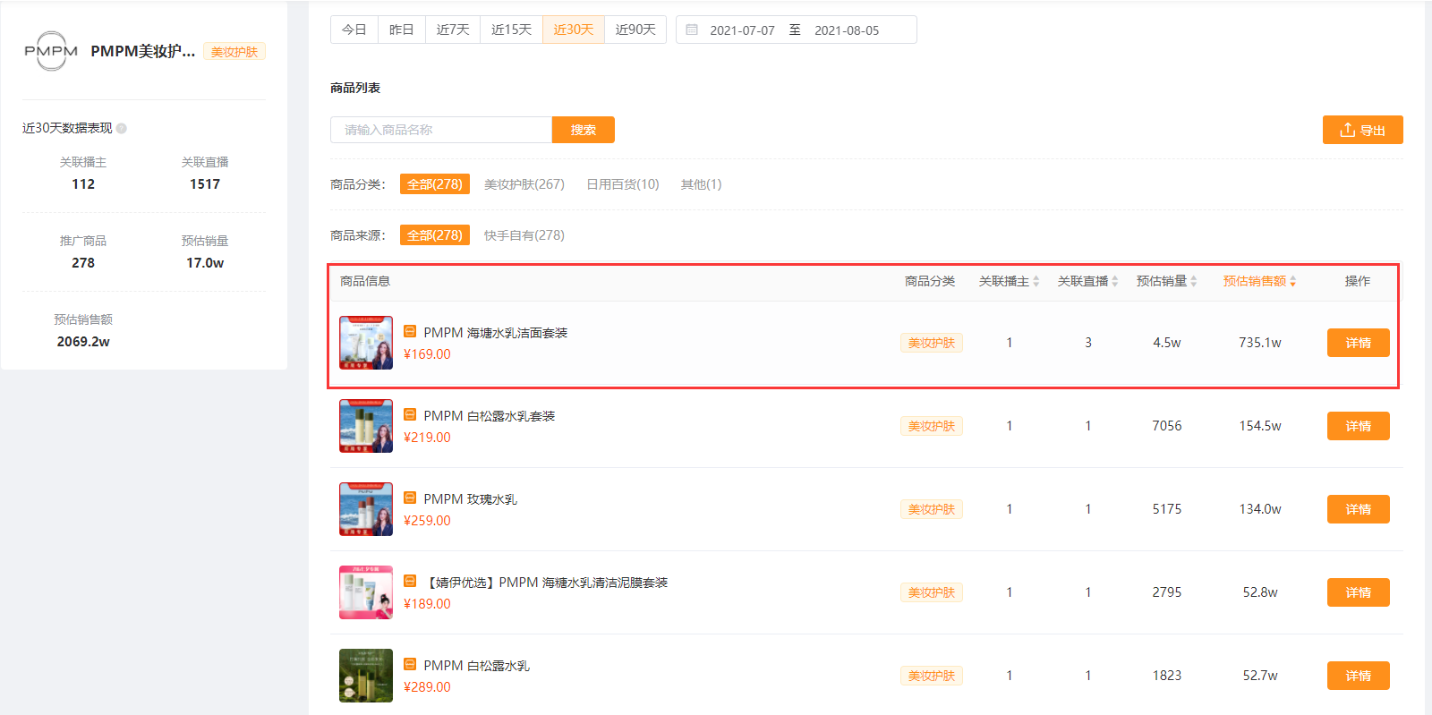
Task: Click the help icon beside 近30天数据表现
Action: (x=122, y=128)
